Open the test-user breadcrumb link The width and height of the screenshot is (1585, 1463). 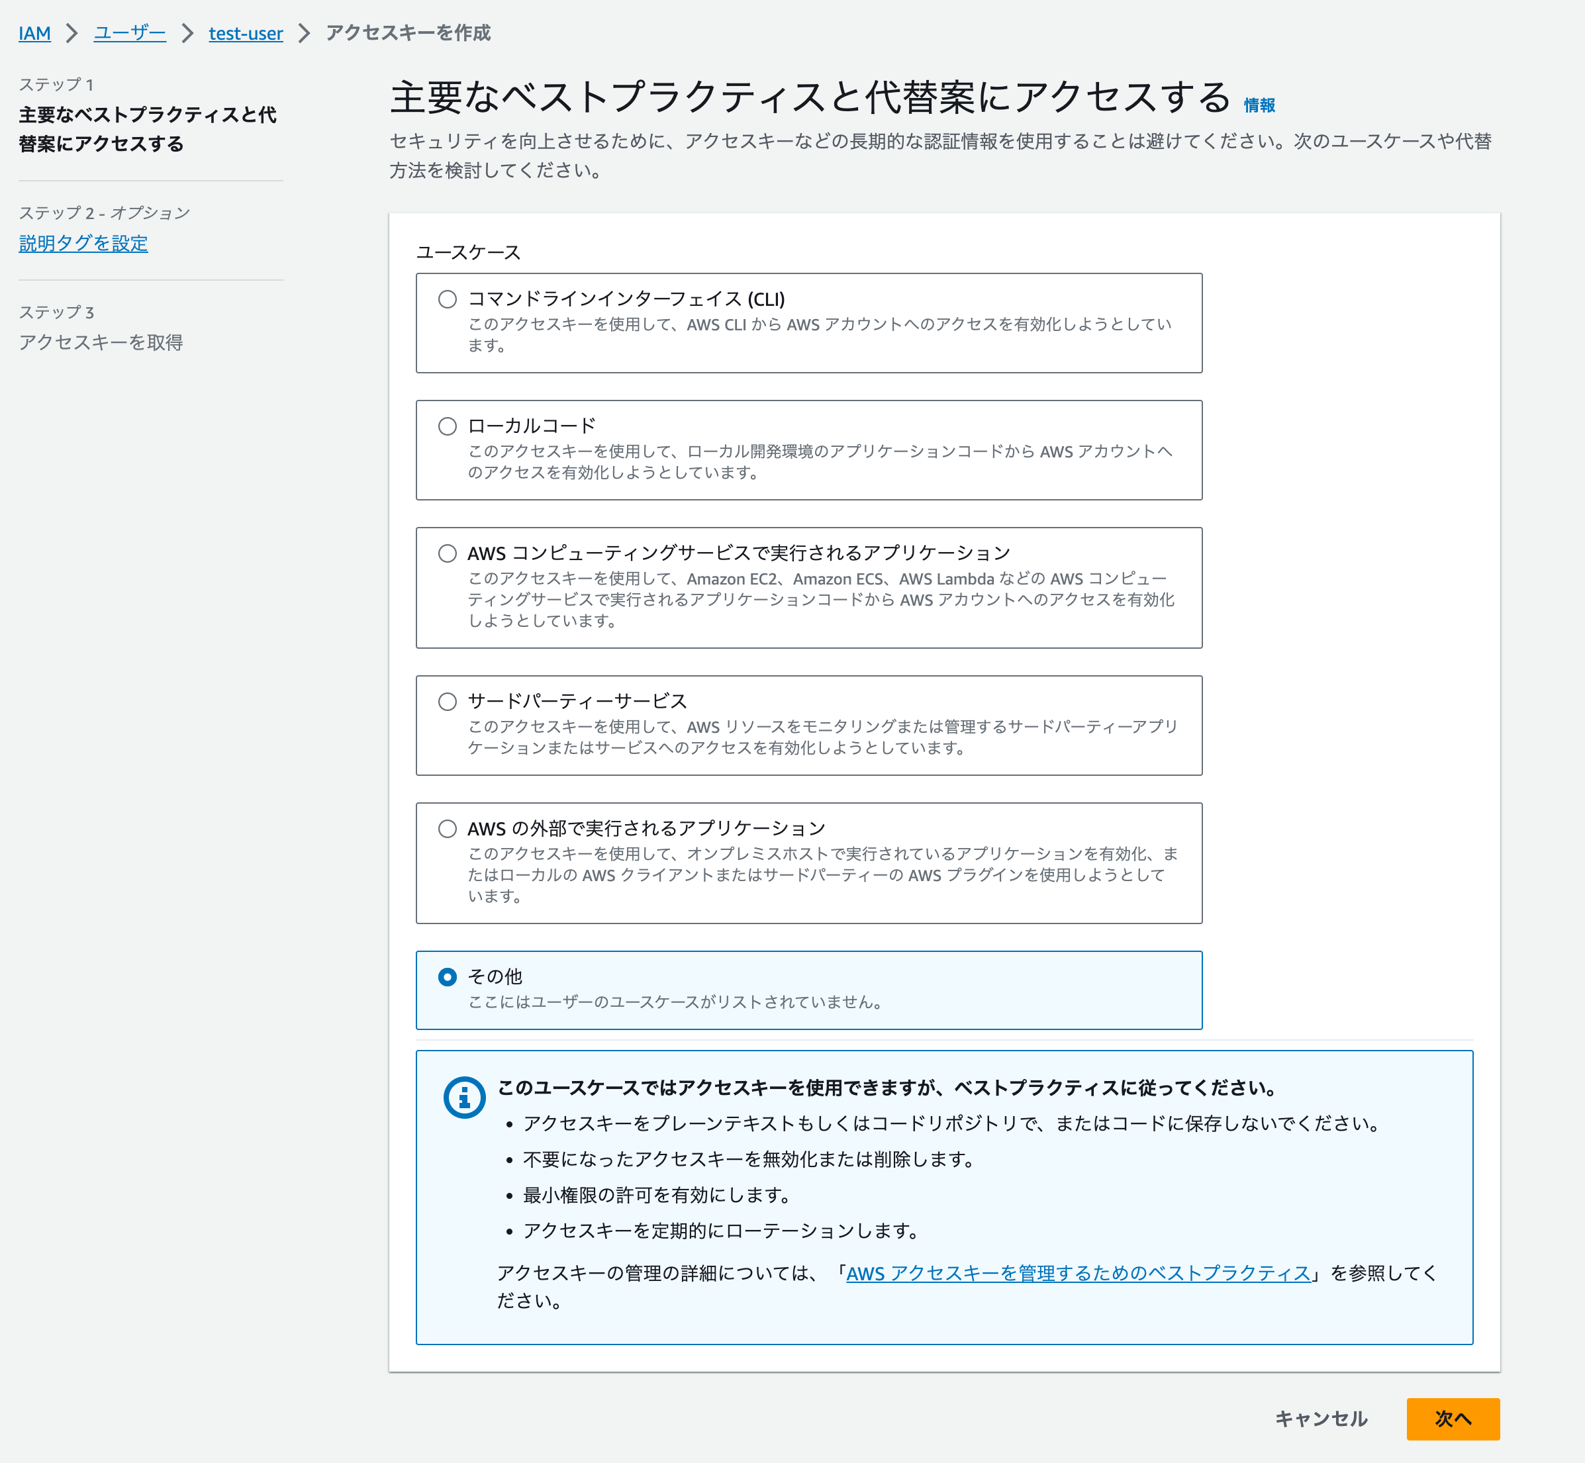click(x=246, y=33)
